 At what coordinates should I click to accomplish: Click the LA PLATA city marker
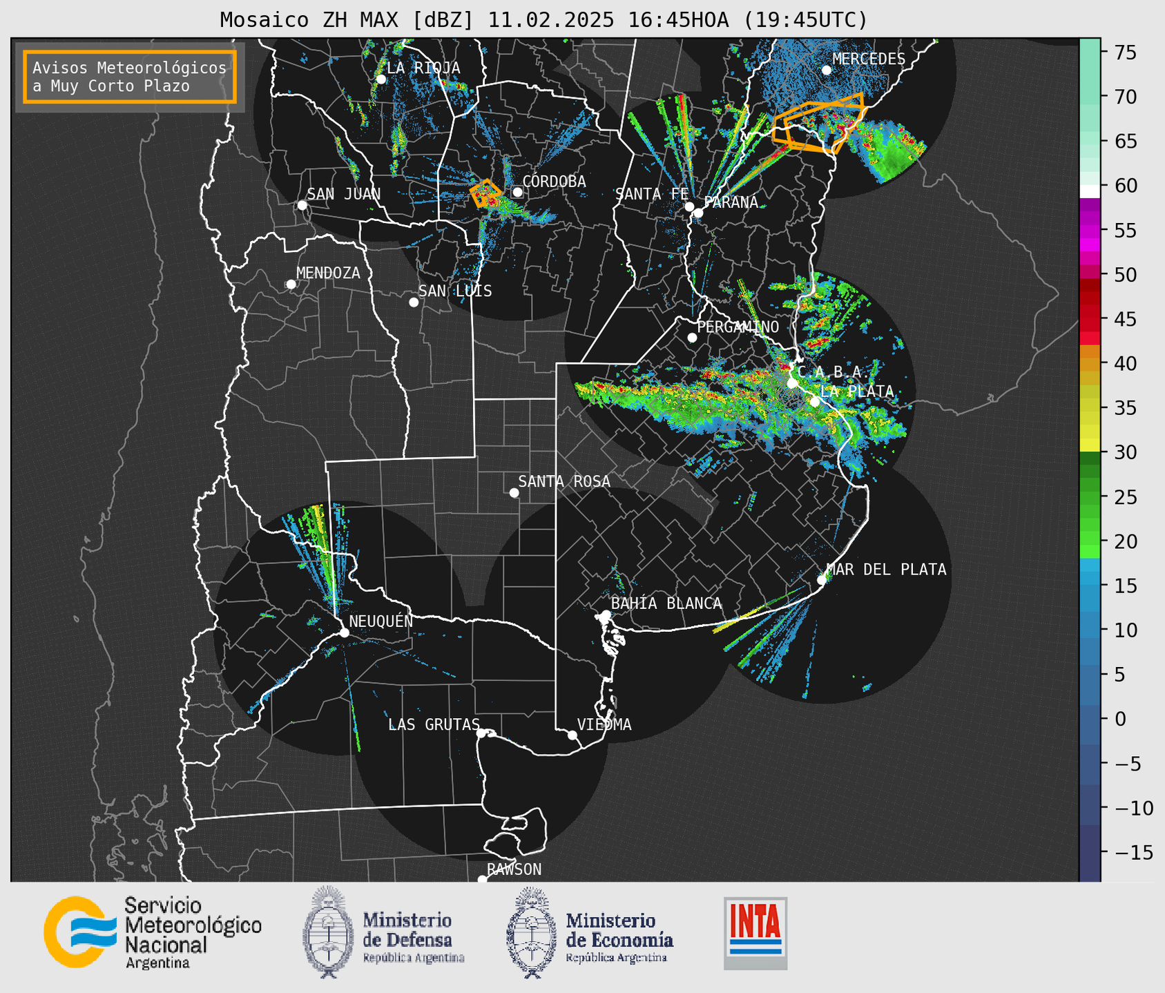coord(815,402)
